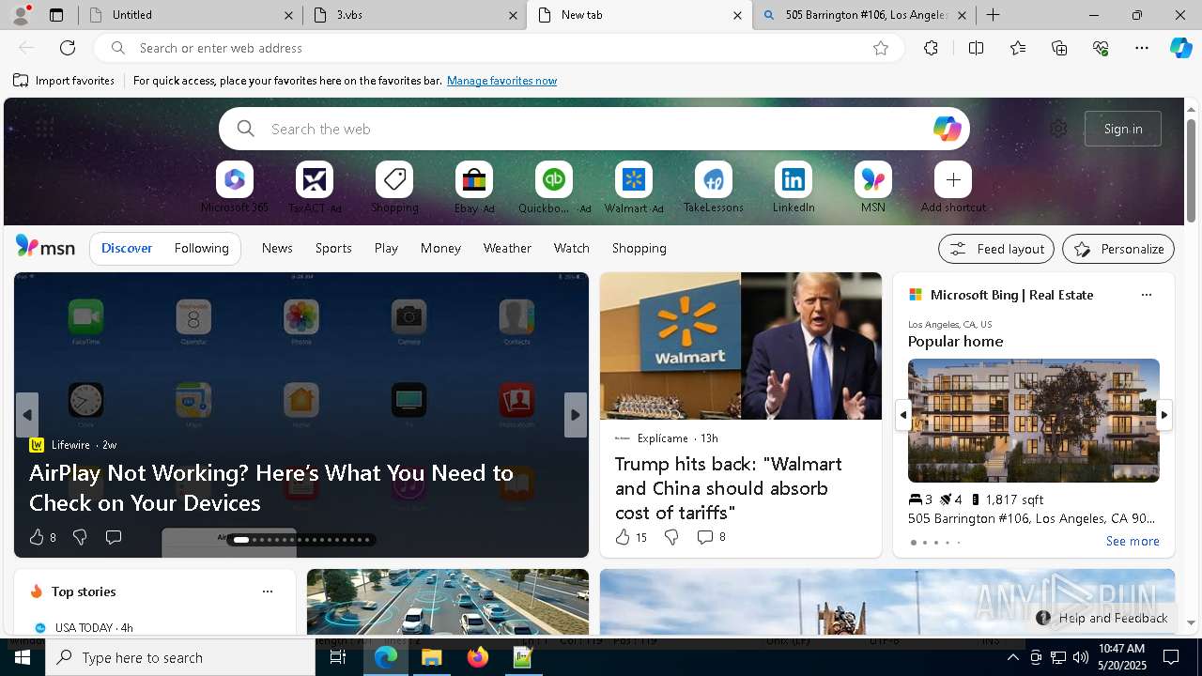This screenshot has width=1202, height=676.
Task: Show hidden system tray icons
Action: (1012, 657)
